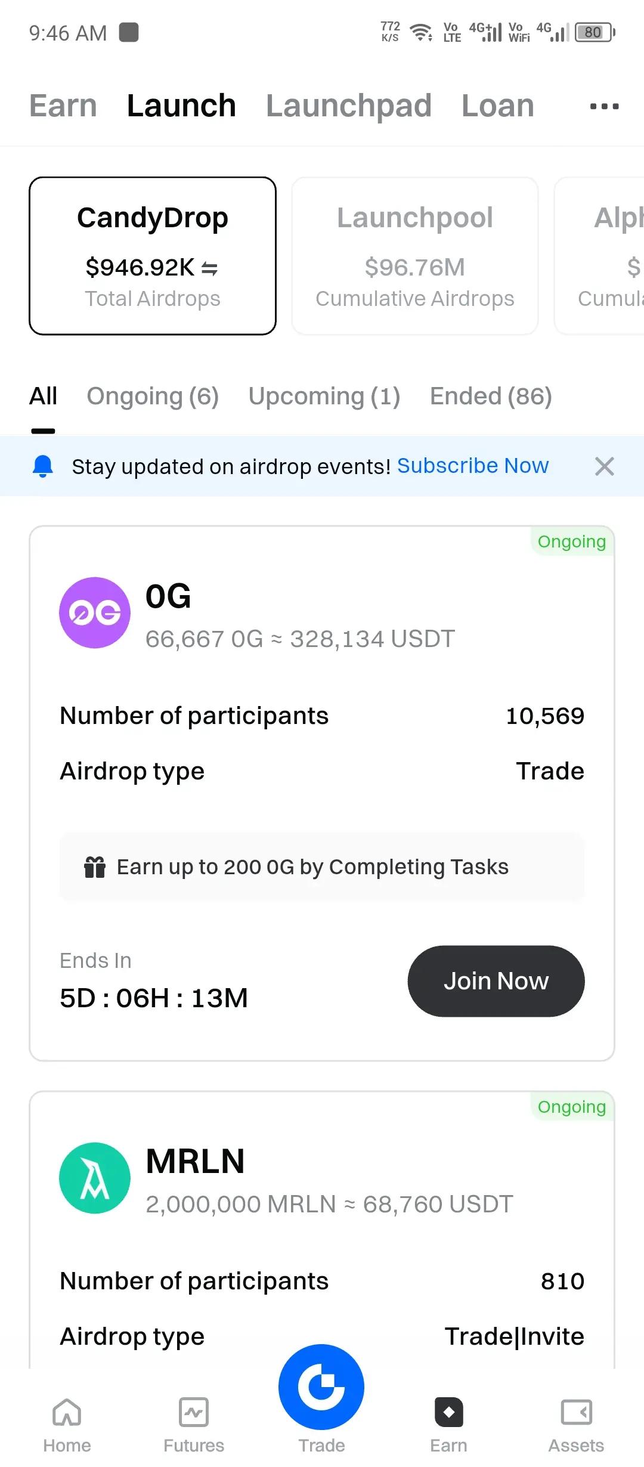Open the Assets wallet icon
The width and height of the screenshot is (644, 1467).
pyautogui.click(x=576, y=1412)
